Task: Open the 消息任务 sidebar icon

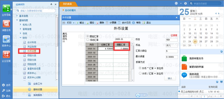Action: (6, 24)
